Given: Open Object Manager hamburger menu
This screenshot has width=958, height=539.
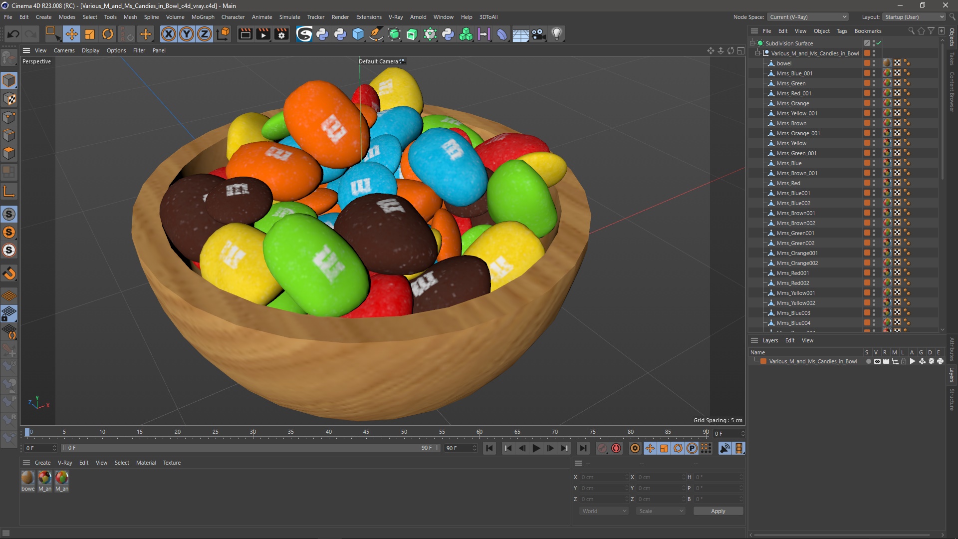Looking at the screenshot, I should 754,31.
